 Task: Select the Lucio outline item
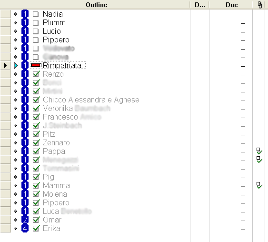[52, 31]
